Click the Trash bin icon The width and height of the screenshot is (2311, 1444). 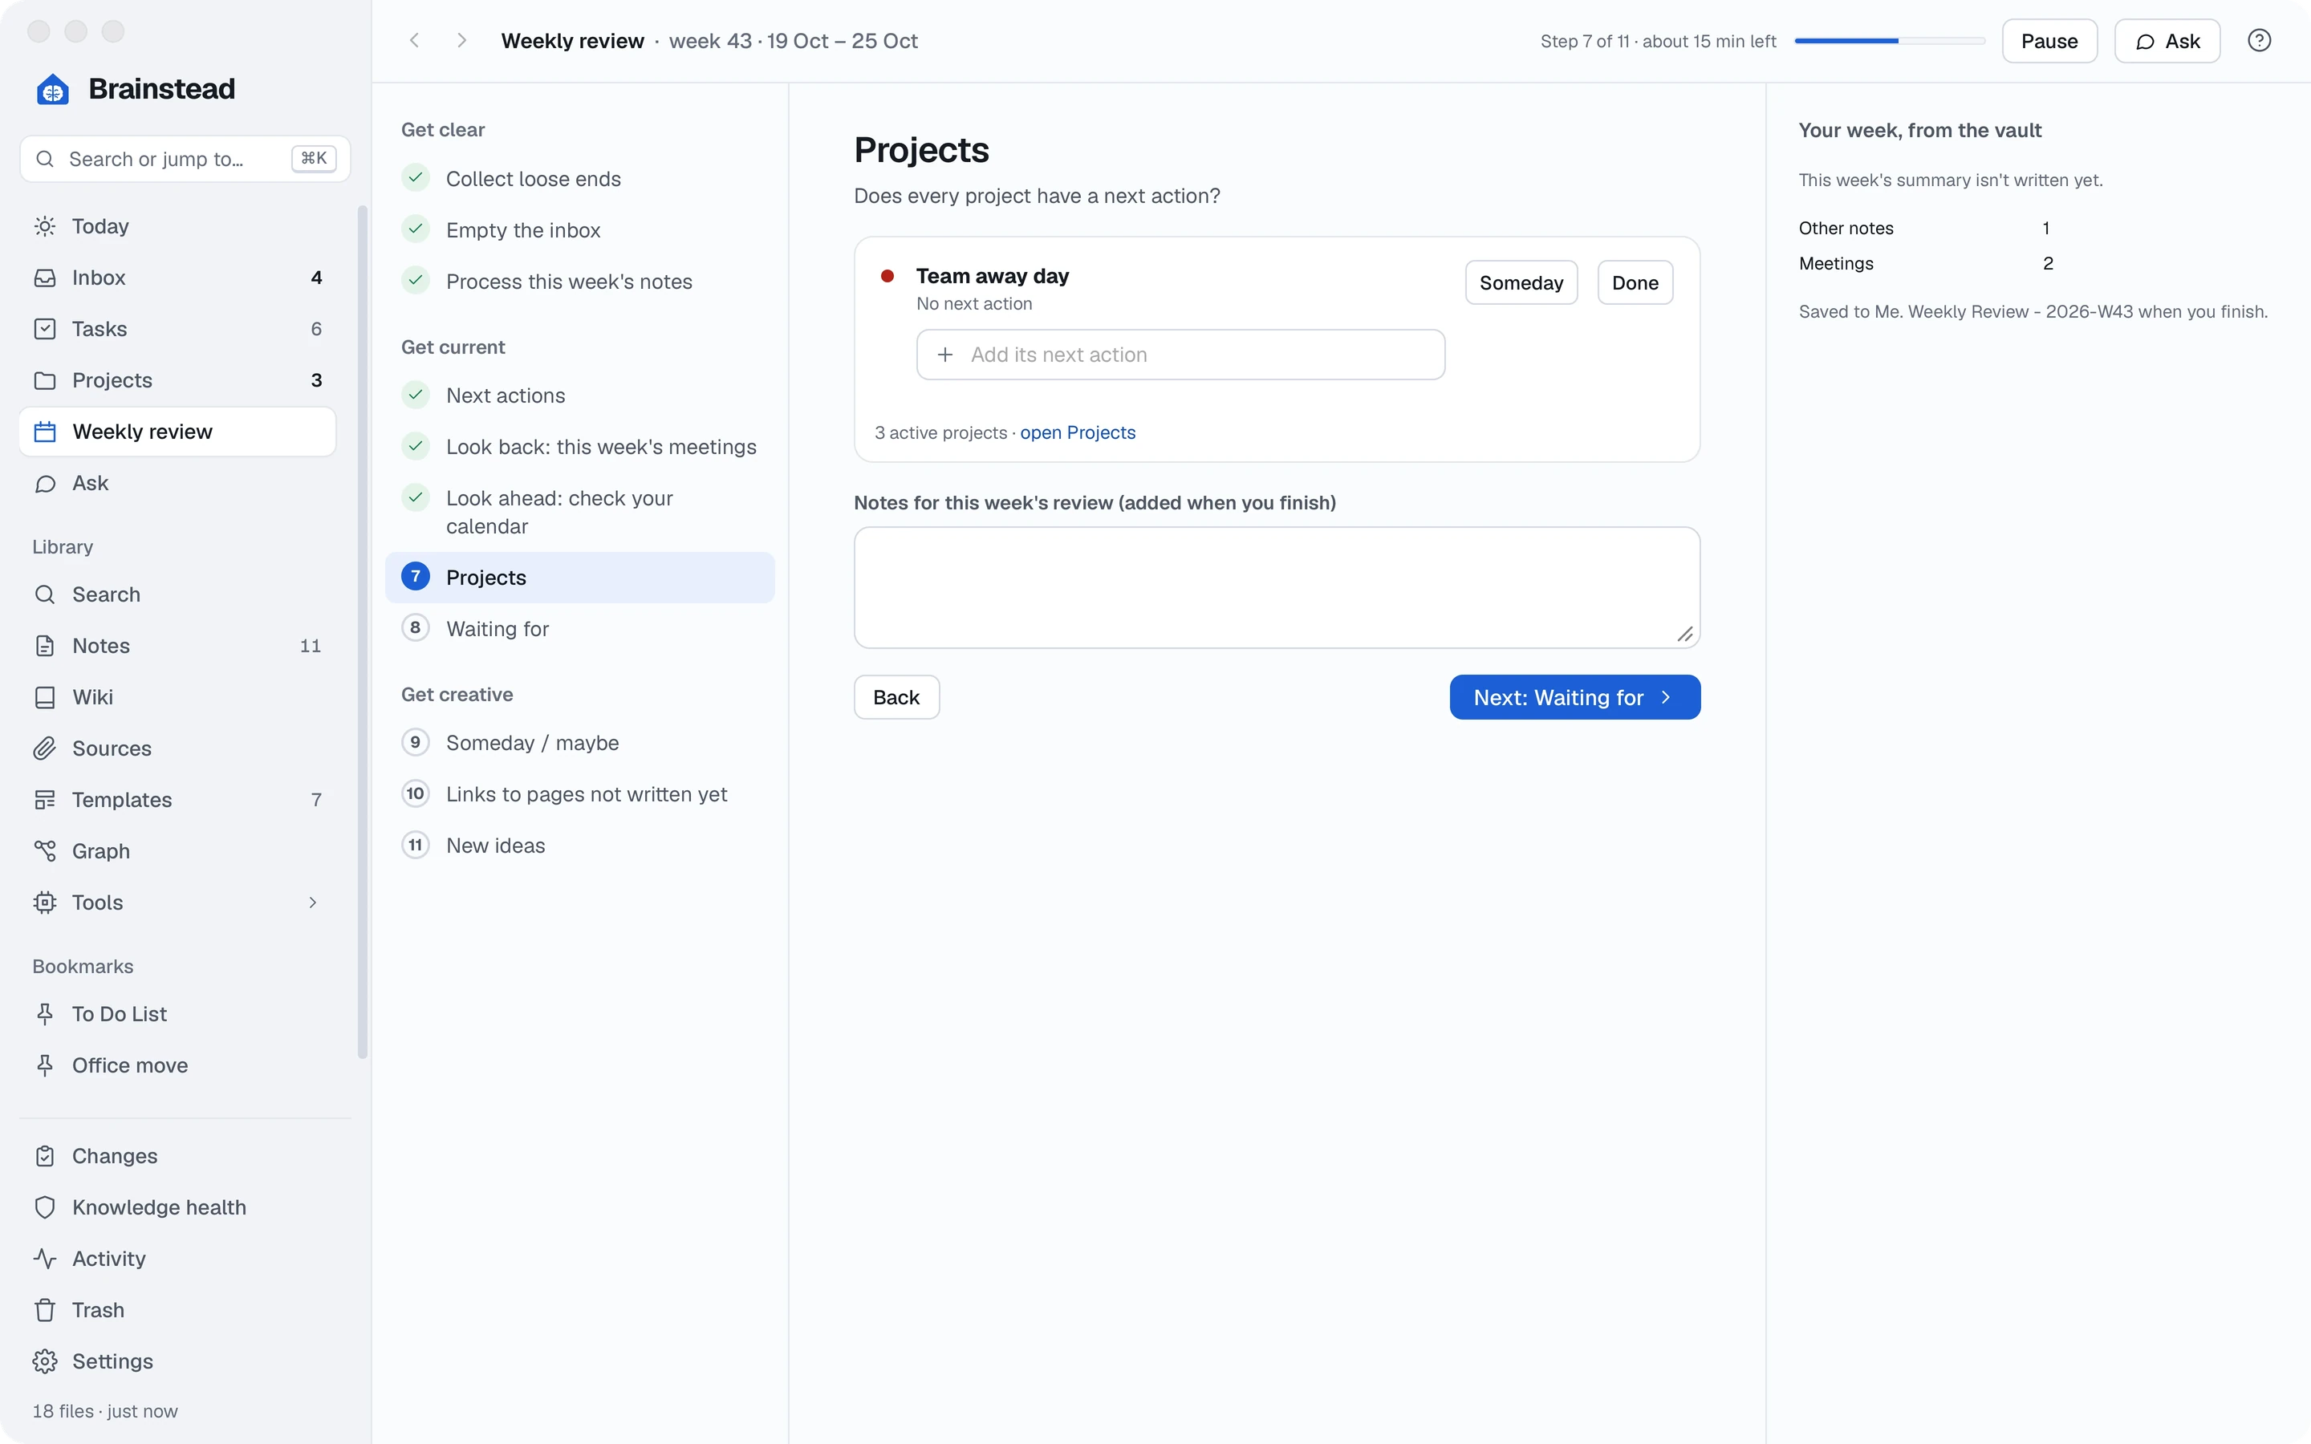click(44, 1310)
